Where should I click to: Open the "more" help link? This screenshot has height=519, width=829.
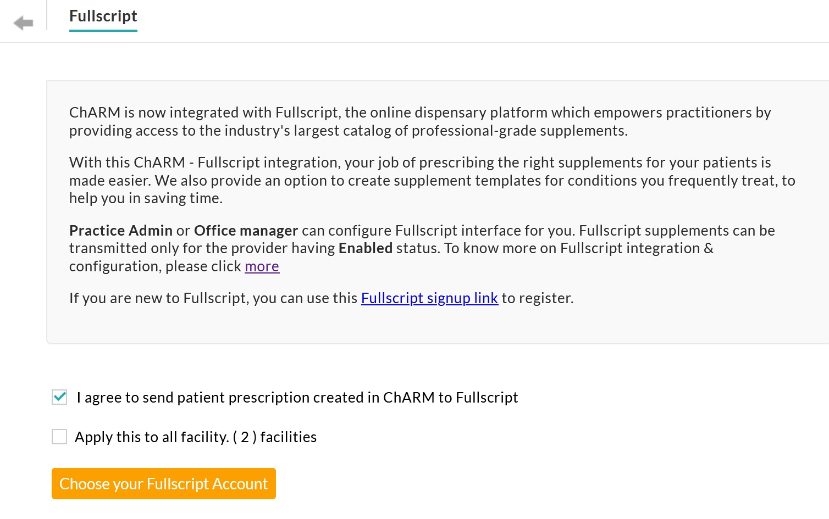pos(262,266)
